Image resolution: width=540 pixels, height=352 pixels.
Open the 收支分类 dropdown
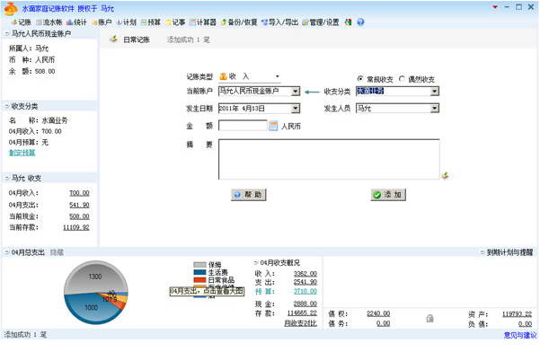(435, 92)
